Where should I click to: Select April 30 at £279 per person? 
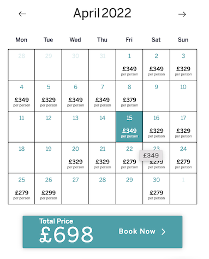(x=156, y=189)
